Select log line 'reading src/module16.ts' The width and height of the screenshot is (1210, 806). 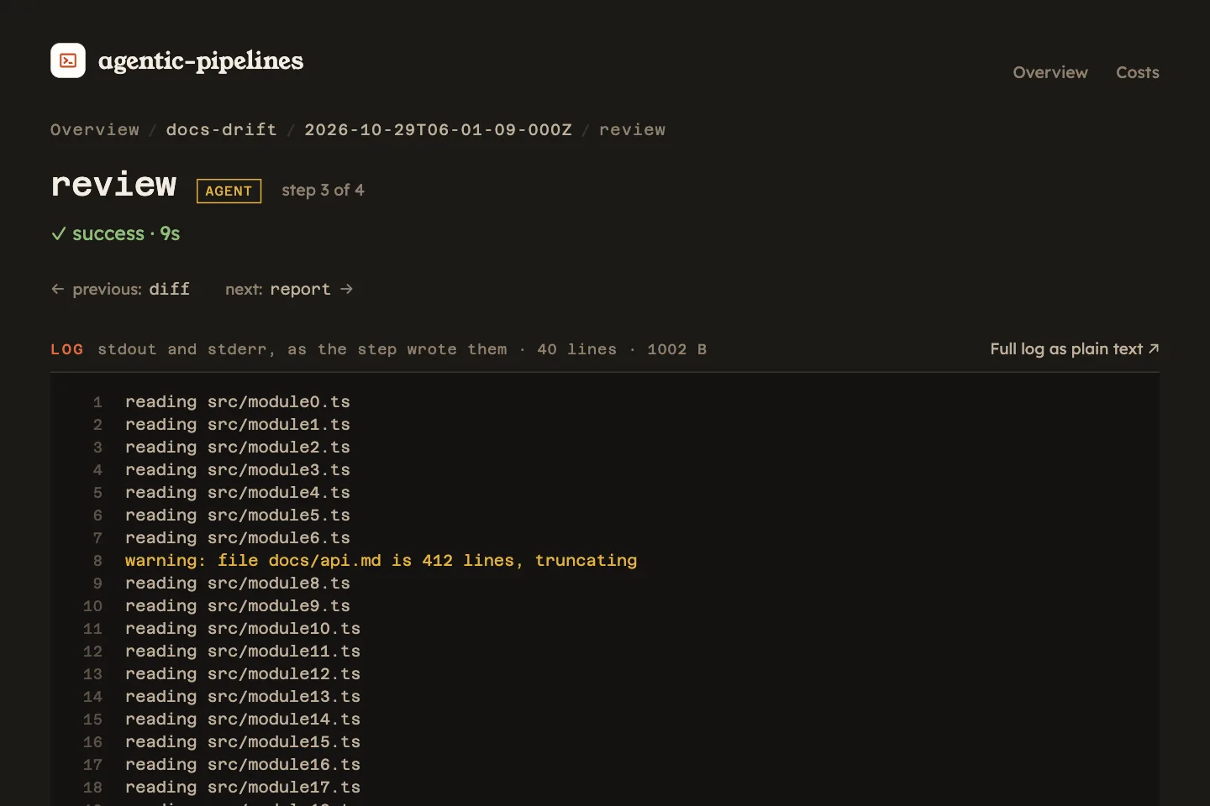243,765
